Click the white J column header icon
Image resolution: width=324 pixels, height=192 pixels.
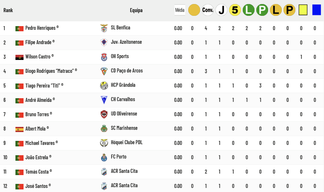click(221, 10)
